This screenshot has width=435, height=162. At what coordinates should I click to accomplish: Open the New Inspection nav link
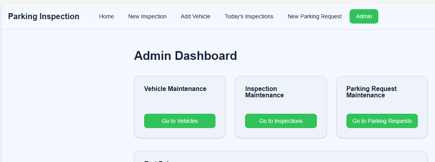(147, 16)
